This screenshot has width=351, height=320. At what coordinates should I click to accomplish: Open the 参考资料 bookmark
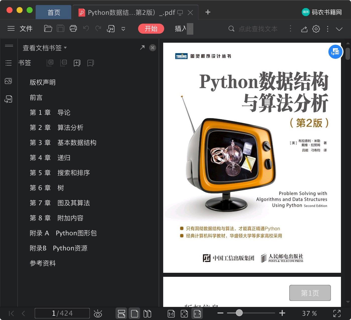(43, 263)
